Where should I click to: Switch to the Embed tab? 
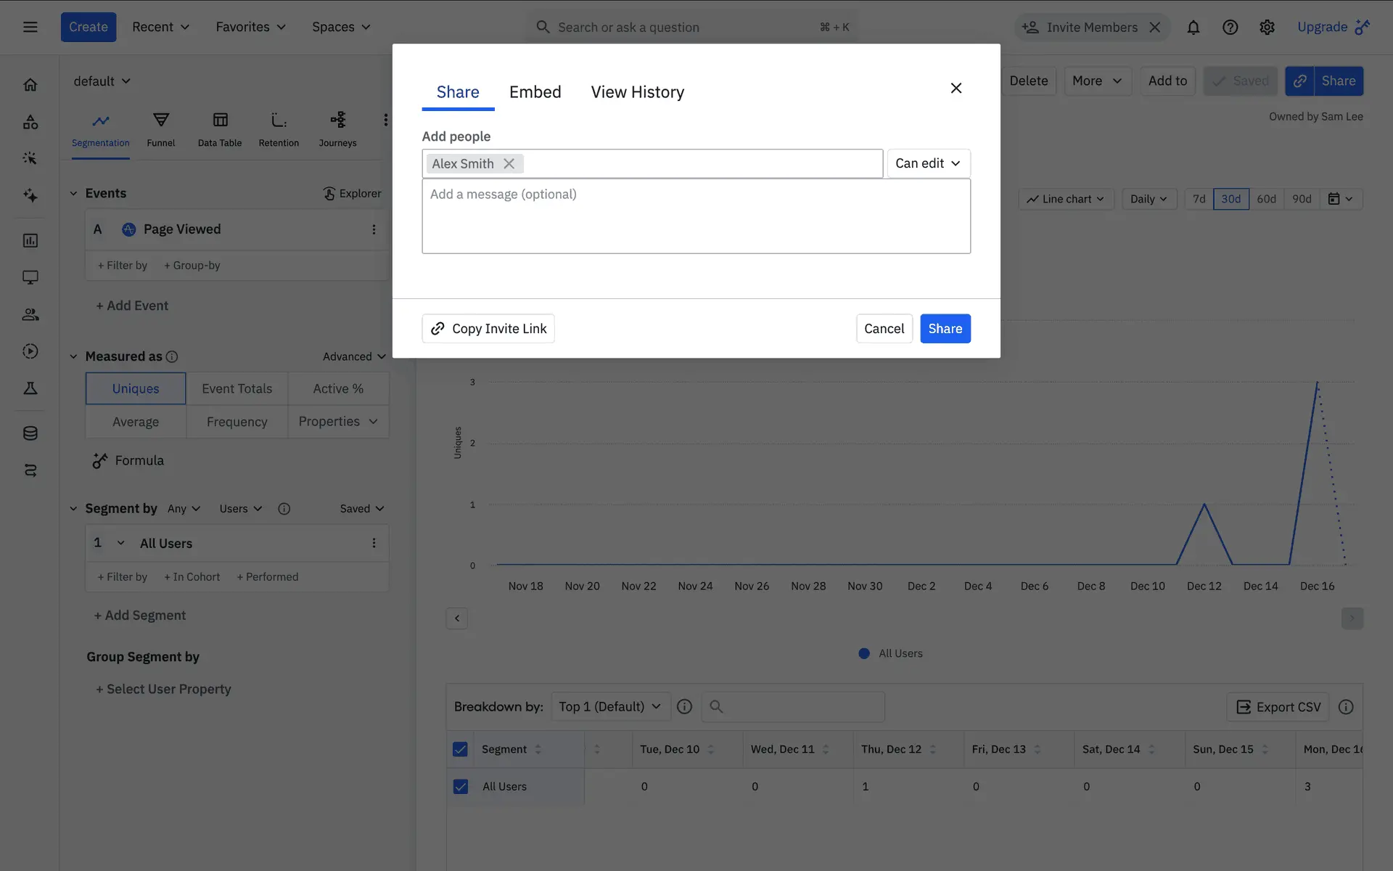535,92
